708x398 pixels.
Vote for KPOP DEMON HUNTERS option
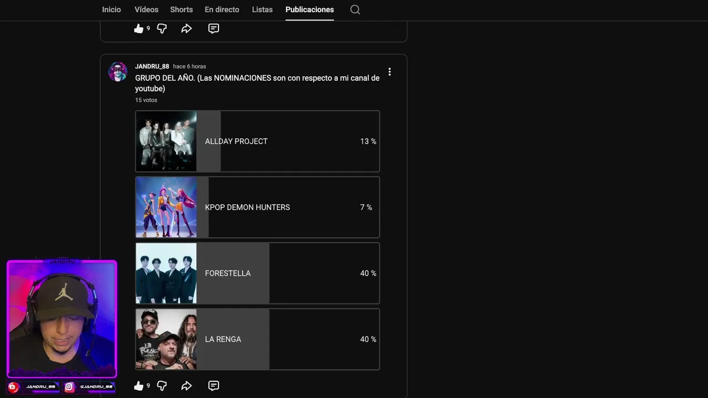pyautogui.click(x=258, y=207)
